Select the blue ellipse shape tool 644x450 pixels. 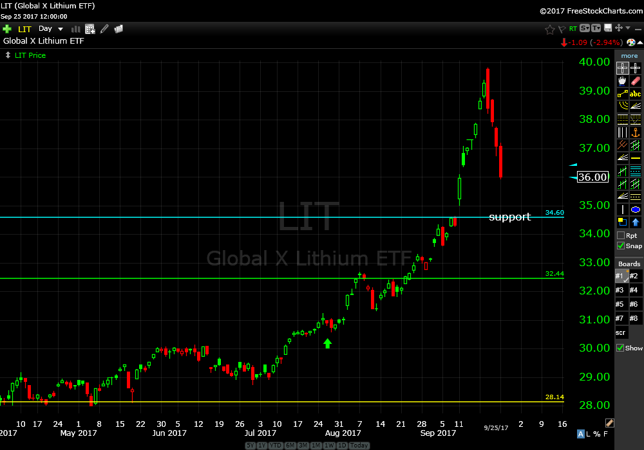coord(636,210)
